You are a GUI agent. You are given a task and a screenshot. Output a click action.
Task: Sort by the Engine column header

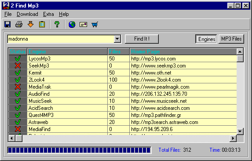(67, 52)
